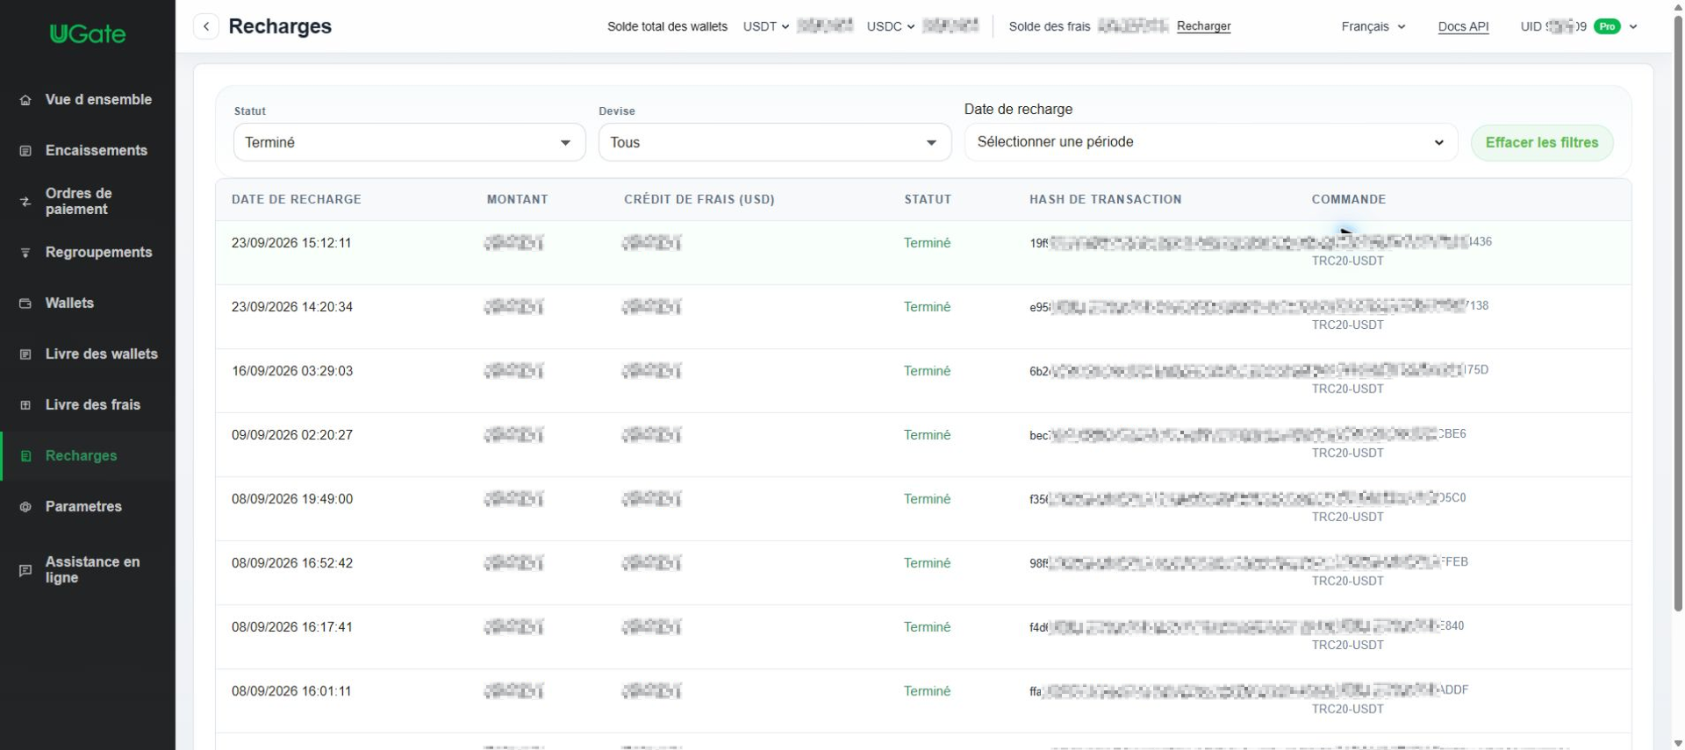Click the Encaissements sidebar icon

point(25,151)
